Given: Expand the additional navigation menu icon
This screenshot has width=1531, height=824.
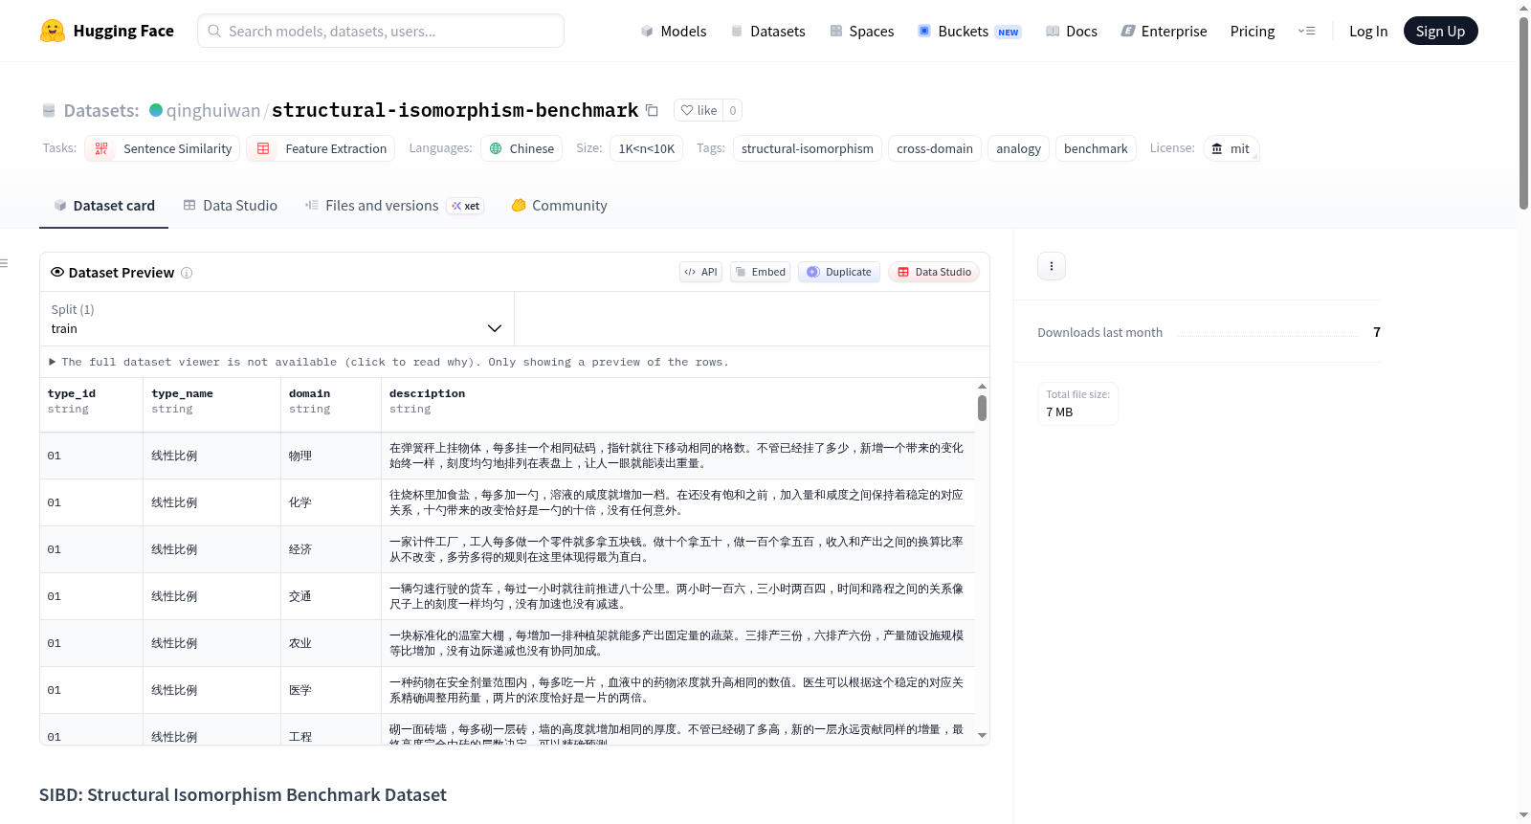Looking at the screenshot, I should 1306,31.
